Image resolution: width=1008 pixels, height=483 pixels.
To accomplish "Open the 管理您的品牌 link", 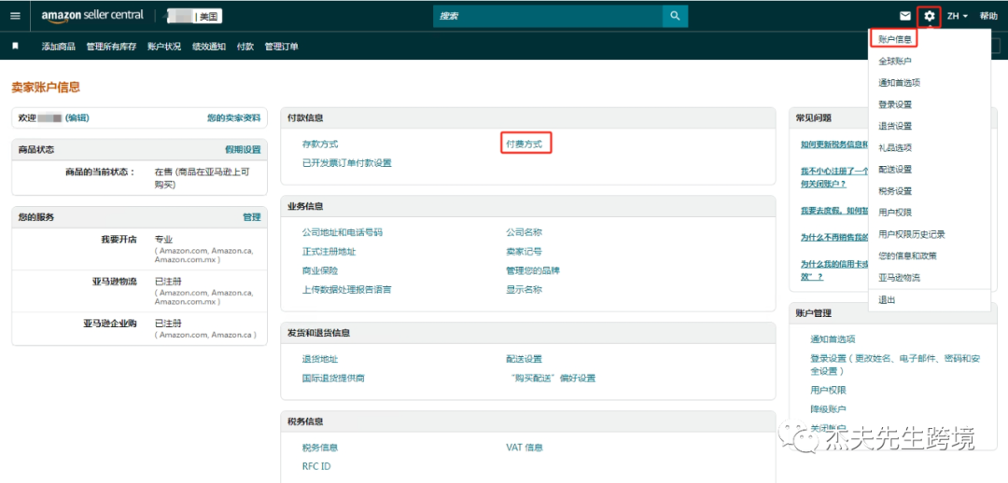I will [533, 270].
